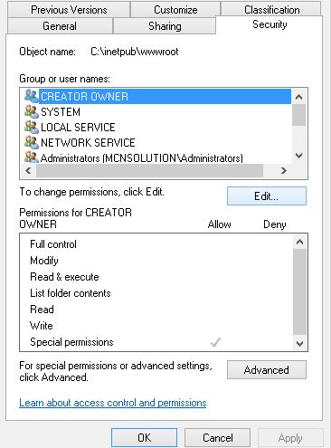Click the Cancel button
The image size is (331, 448).
[x=217, y=437]
